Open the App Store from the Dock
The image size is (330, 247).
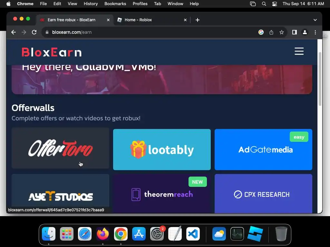pyautogui.click(x=139, y=233)
